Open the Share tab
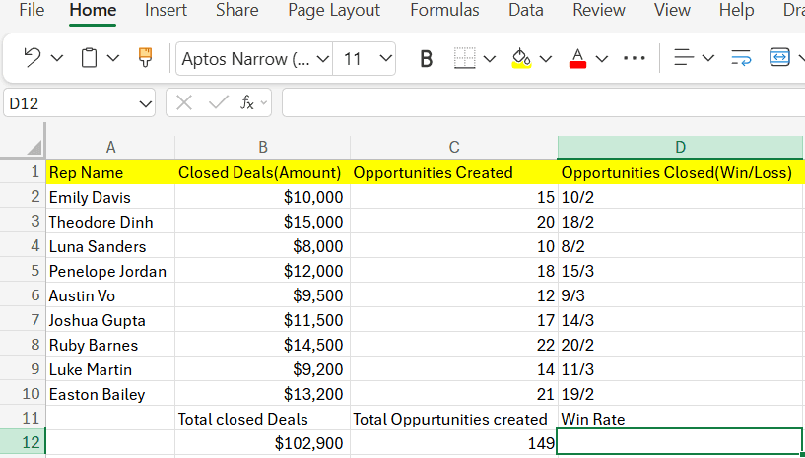Screen dimensions: 805x458 (237, 10)
